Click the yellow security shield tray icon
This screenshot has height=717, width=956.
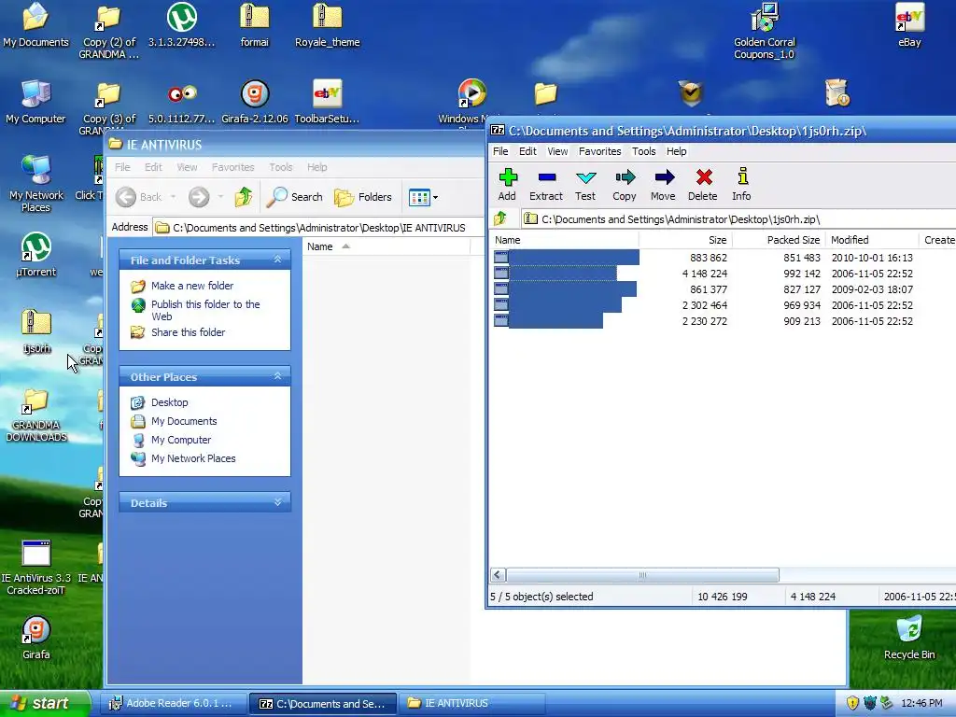852,703
